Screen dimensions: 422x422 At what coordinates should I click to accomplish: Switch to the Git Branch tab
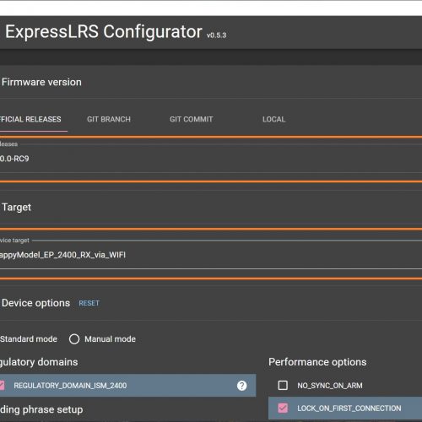pyautogui.click(x=109, y=119)
